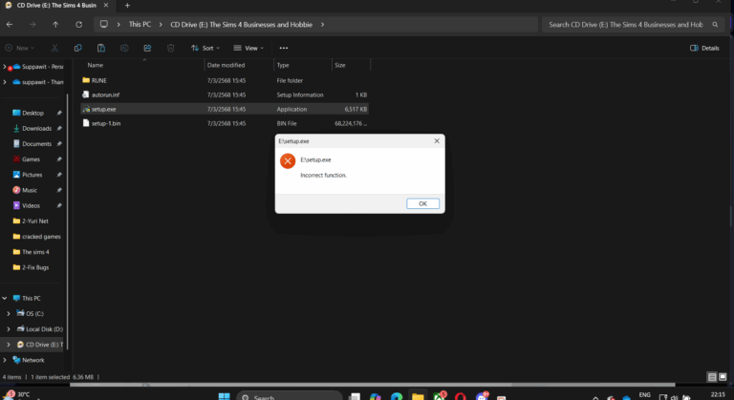Expand the OS (C:) drive tree node

click(x=9, y=313)
